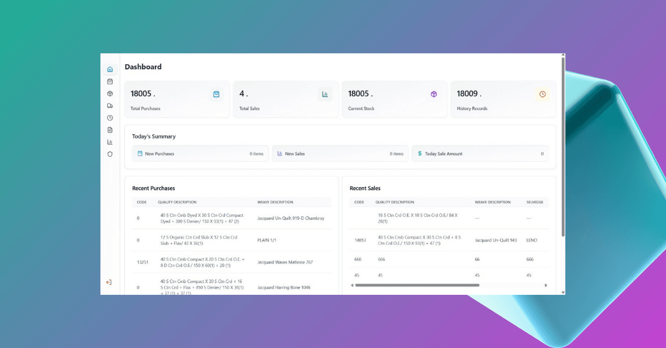Image resolution: width=666 pixels, height=348 pixels.
Task: Open the truck delivery icon in the sidebar
Action: click(110, 105)
